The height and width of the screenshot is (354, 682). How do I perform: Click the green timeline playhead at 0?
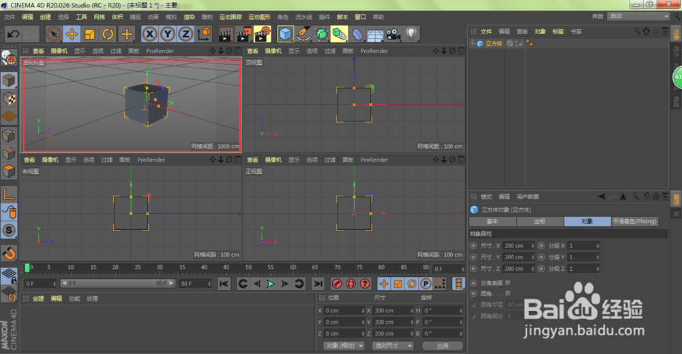(x=27, y=267)
